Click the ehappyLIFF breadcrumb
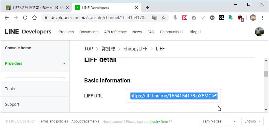The height and width of the screenshot is (130, 269). coord(136,49)
